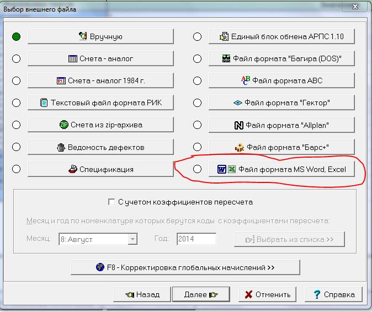
Task: Enable С учетом коэффициентов пересчета checkbox
Action: 111,202
